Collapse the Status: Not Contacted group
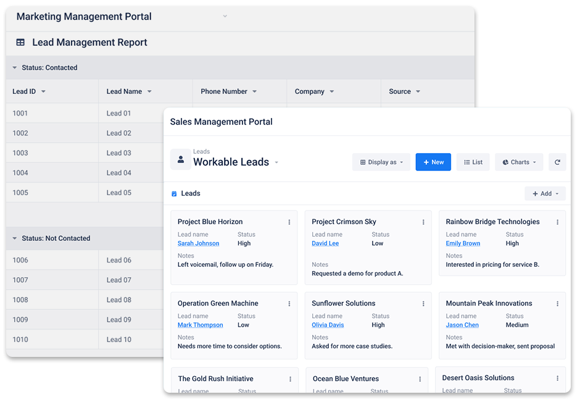 pos(14,238)
